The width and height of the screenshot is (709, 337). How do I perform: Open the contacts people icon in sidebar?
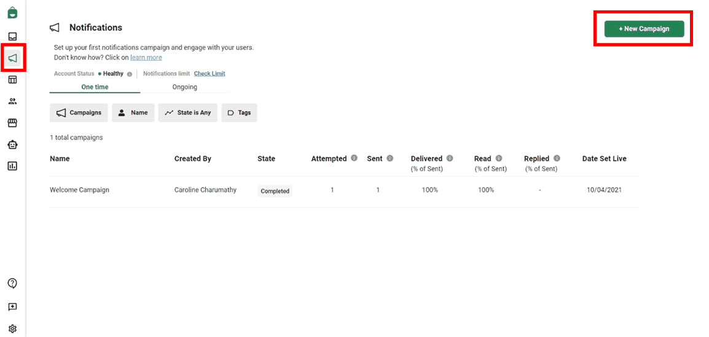click(12, 101)
